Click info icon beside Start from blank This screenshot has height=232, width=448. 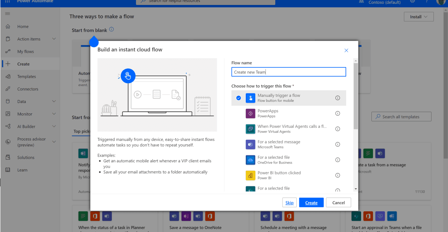[x=111, y=29]
